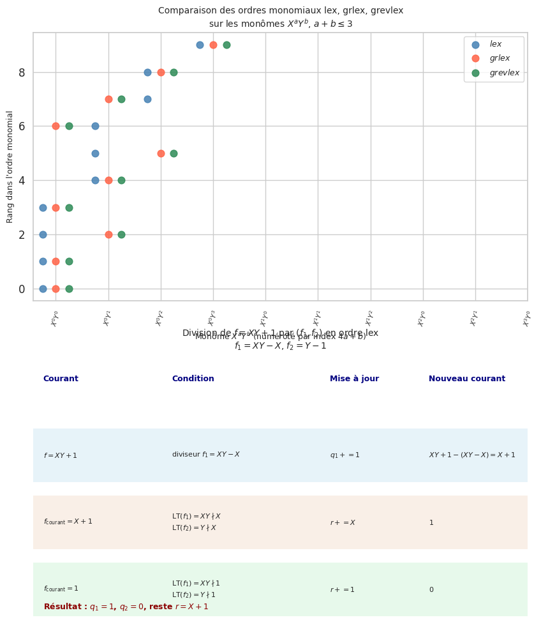Click the blue lex marker in the legend
Image resolution: width=541 pixels, height=629 pixels.
click(x=476, y=45)
